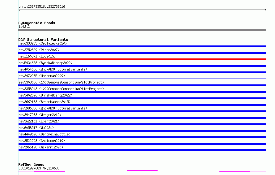This screenshot has height=175, width=275.
Task: Open the DGV Structural Variants track title
Action: click(x=43, y=40)
